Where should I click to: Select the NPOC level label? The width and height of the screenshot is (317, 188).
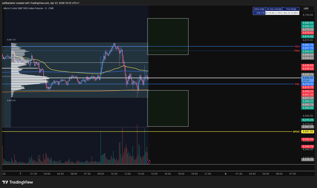point(296,131)
